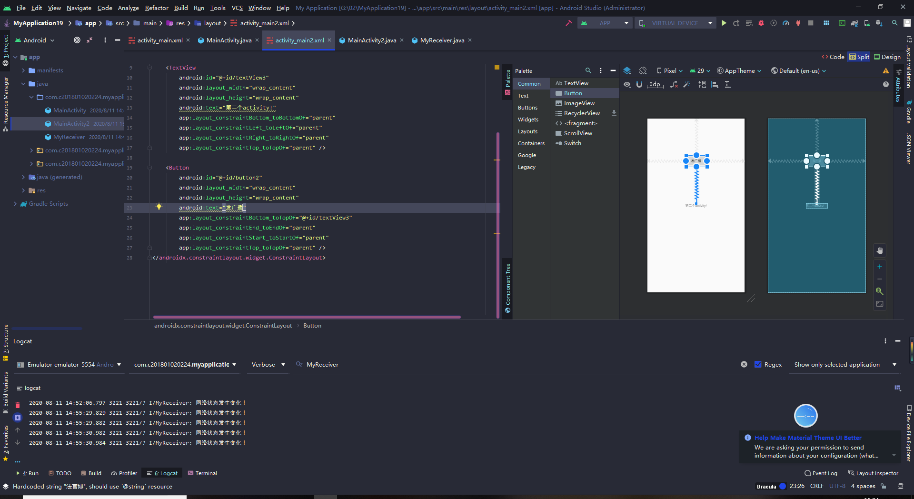Open Show only selected application dropdown
Viewport: 914px width, 499px height.
tap(845, 364)
